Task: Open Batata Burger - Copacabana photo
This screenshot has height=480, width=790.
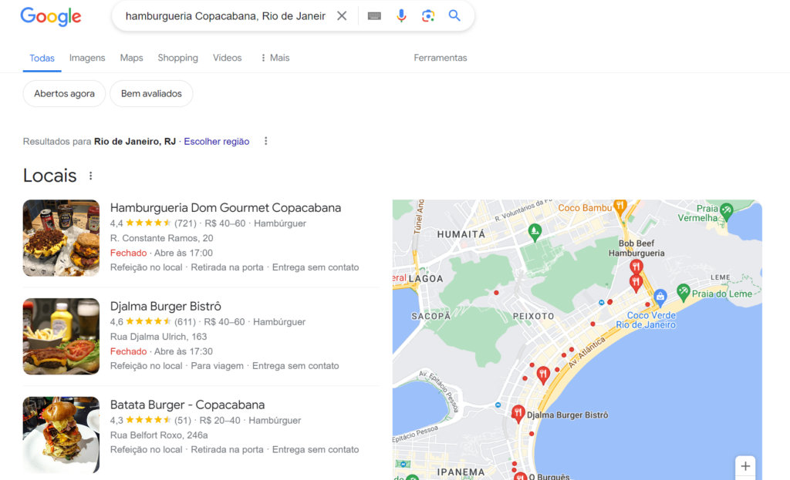Action: (x=61, y=435)
